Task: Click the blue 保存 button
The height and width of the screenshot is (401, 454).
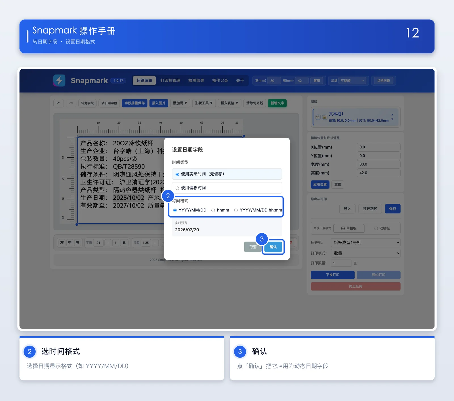Action: (393, 209)
